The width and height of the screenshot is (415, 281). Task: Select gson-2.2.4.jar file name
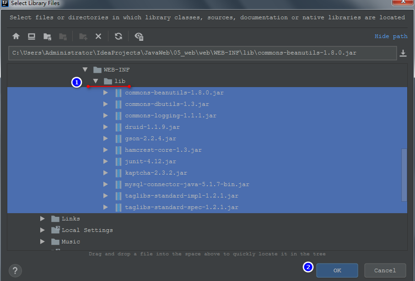tap(151, 138)
